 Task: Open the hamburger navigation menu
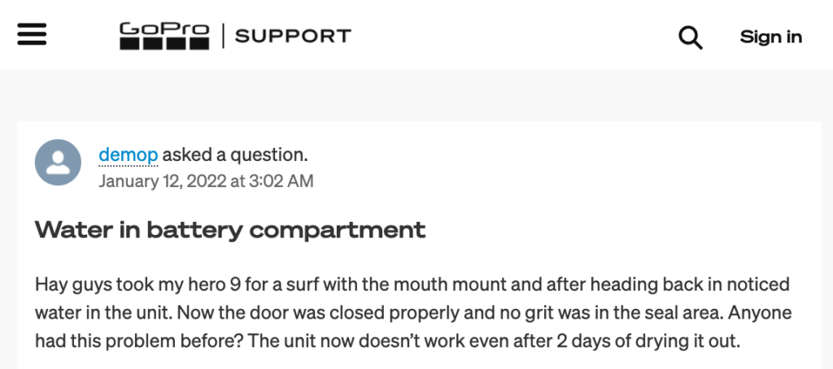(32, 35)
